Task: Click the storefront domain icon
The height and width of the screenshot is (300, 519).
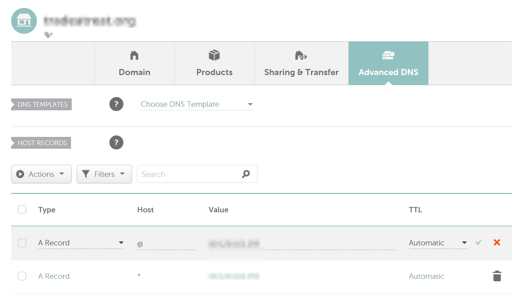Action: (x=24, y=21)
